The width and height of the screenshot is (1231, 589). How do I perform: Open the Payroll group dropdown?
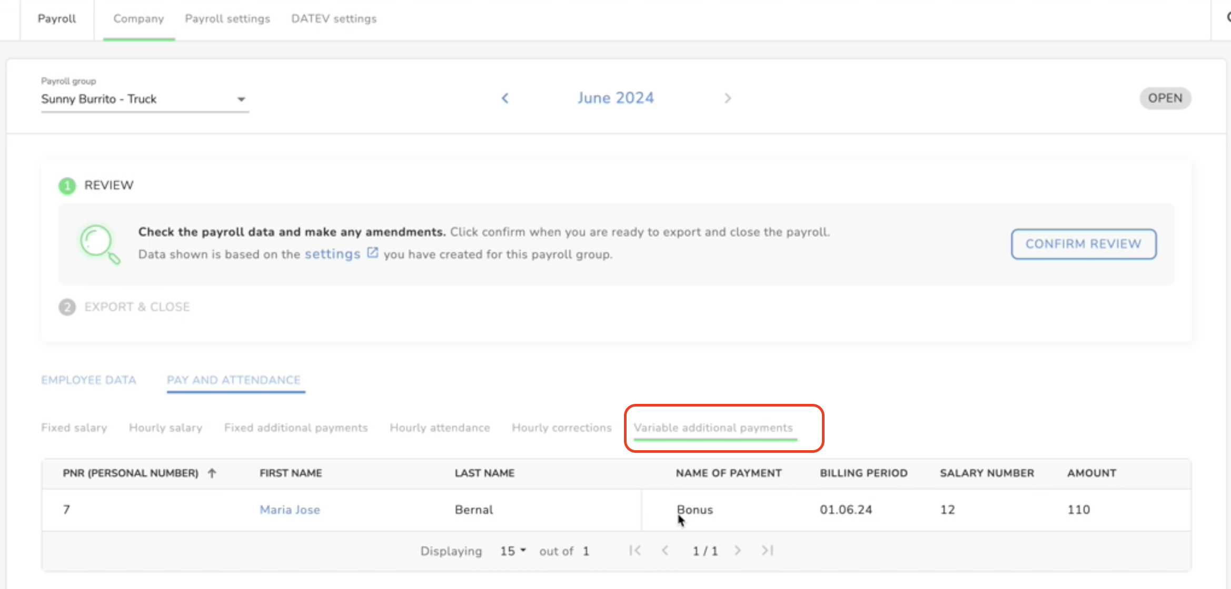coord(144,99)
